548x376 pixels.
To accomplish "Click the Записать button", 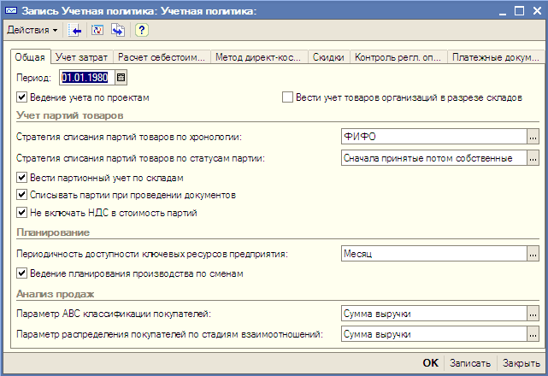I will coord(470,362).
